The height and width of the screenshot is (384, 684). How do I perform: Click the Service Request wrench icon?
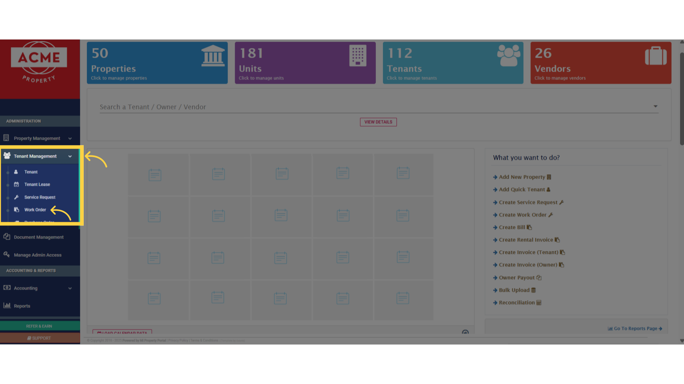[16, 197]
